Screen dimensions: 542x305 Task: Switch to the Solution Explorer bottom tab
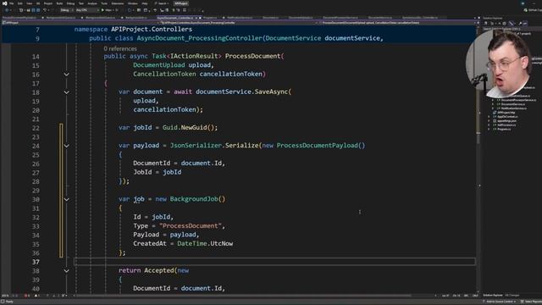[493, 296]
